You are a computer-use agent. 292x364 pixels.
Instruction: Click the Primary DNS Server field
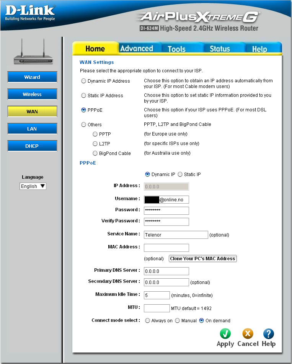coord(166,271)
